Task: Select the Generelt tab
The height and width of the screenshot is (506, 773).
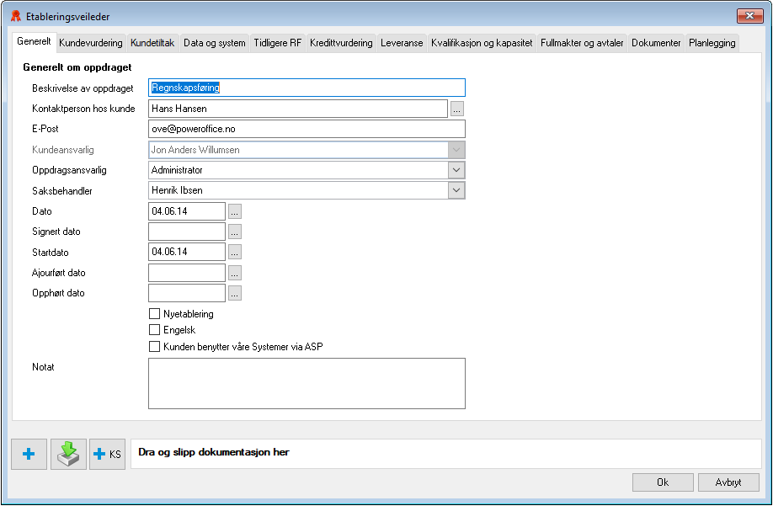Action: (34, 41)
